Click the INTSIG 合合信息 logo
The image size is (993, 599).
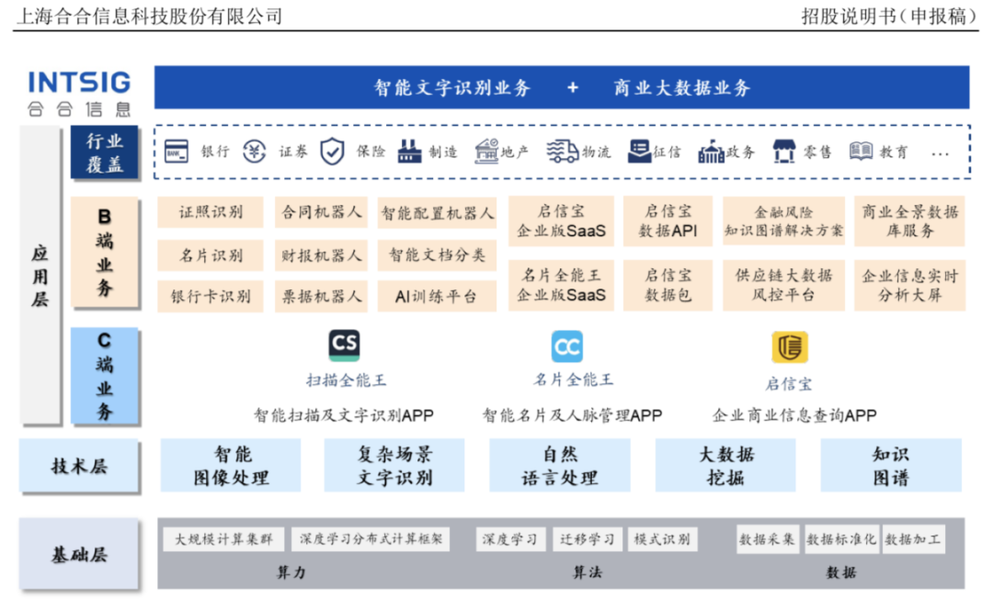coord(79,94)
